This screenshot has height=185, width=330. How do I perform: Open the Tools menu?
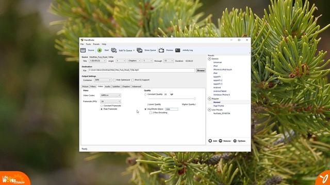pos(88,44)
